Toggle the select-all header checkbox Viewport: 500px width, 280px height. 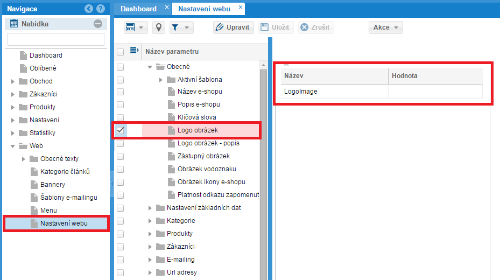click(x=120, y=52)
